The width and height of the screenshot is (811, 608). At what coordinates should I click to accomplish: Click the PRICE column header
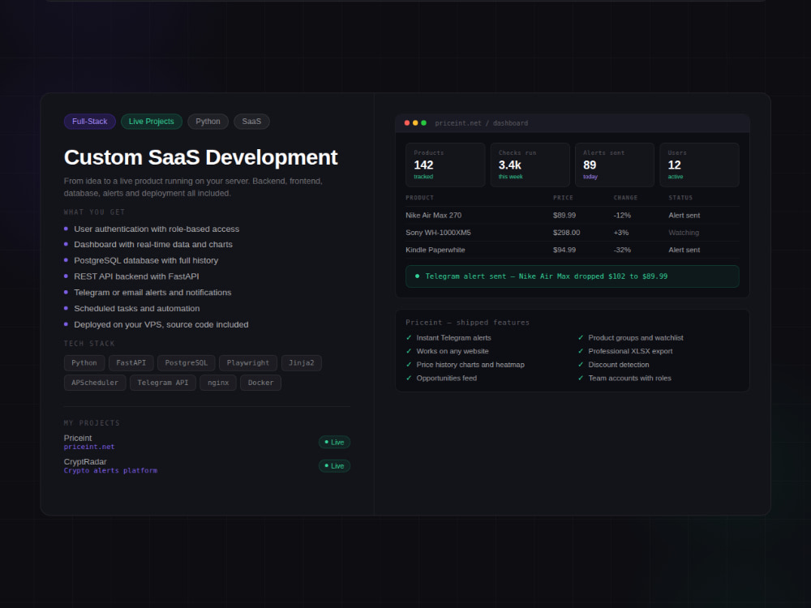point(564,198)
